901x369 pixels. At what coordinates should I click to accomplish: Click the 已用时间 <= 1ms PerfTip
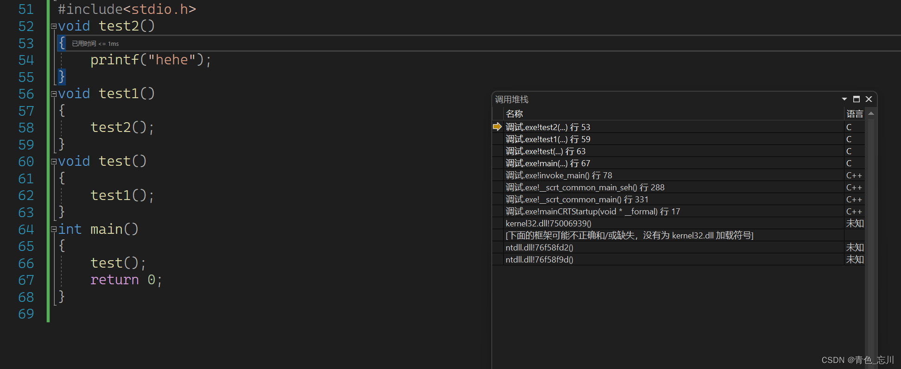pyautogui.click(x=95, y=44)
